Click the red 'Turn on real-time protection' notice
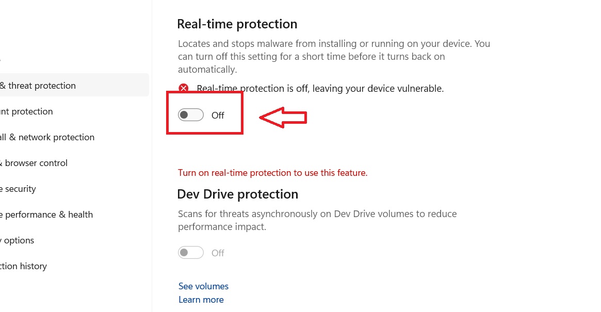Screen dimensions: 601x312 (272, 173)
